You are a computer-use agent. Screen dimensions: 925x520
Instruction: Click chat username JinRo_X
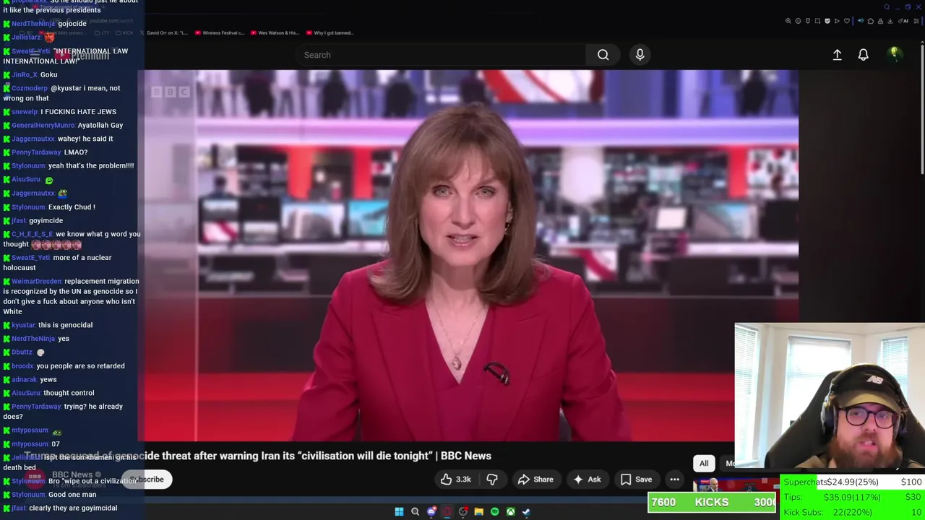(x=25, y=75)
